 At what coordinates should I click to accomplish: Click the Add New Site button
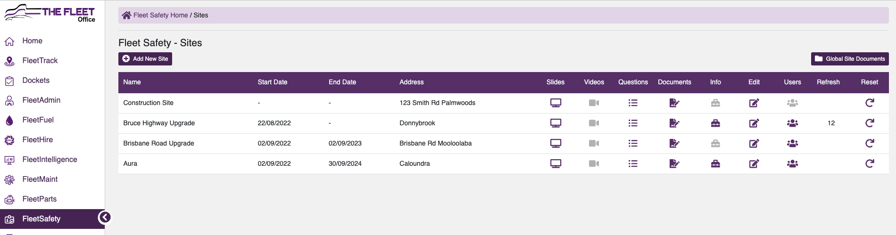pyautogui.click(x=145, y=59)
